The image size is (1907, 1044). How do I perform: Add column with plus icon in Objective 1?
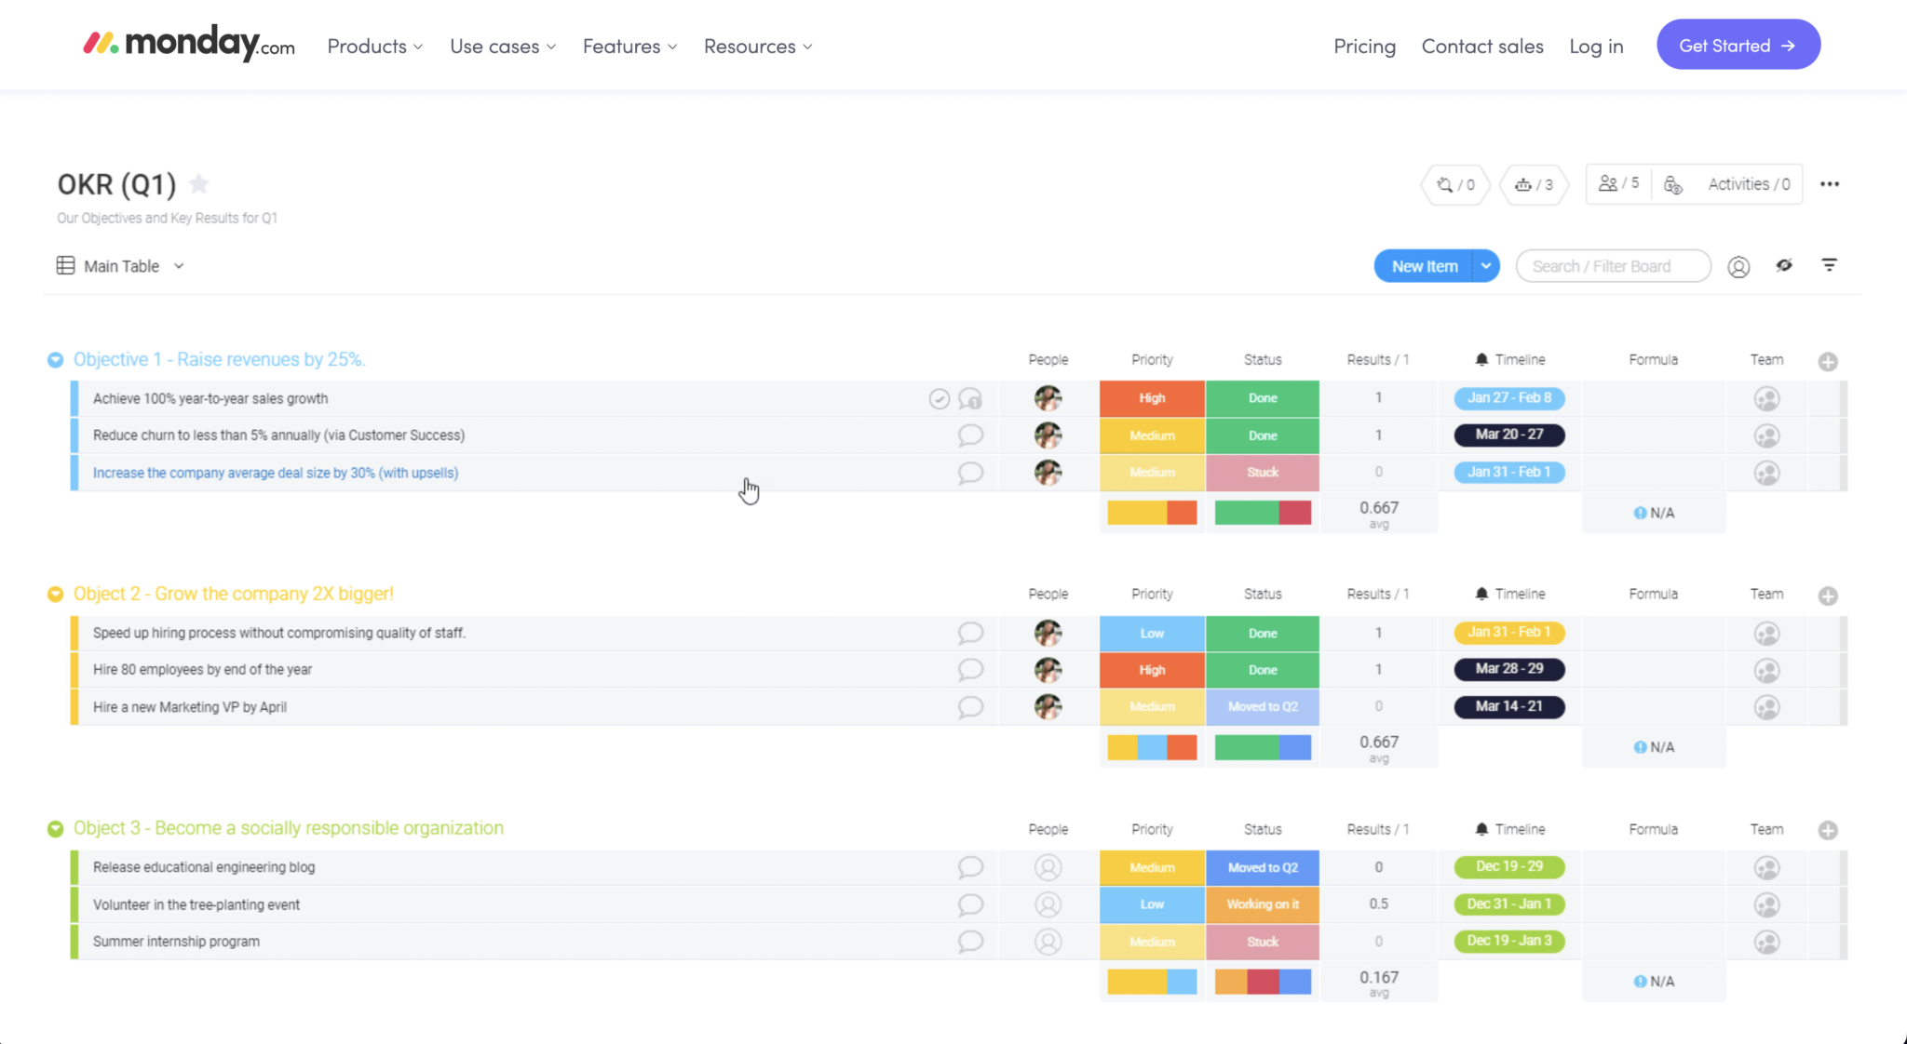coord(1828,361)
